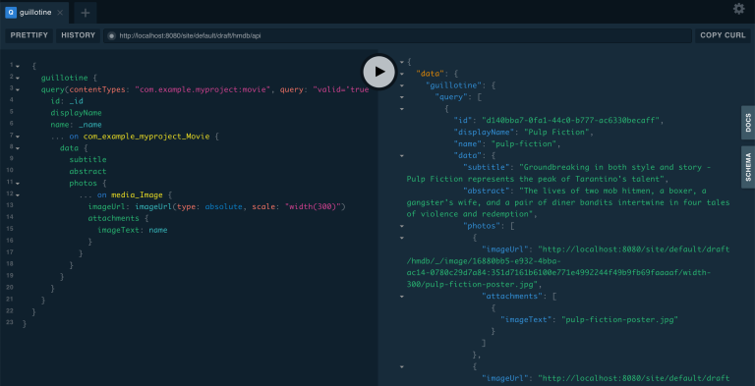Click the abstract field in query editor

click(87, 171)
